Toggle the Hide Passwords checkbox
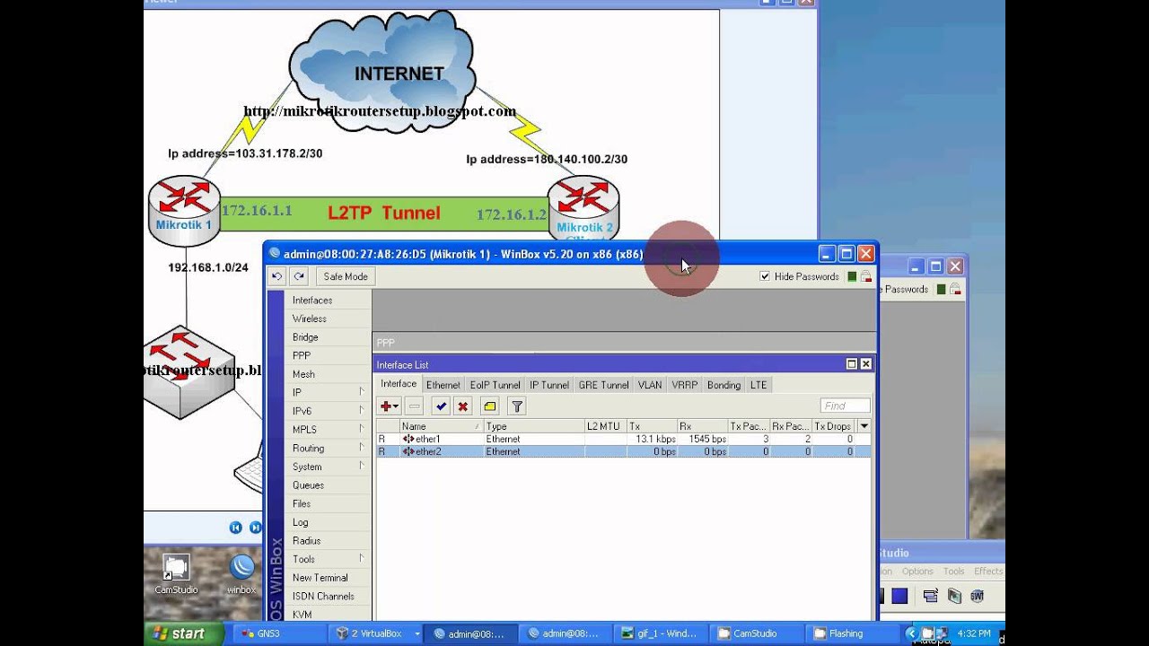Screen dimensions: 1149x646 pyautogui.click(x=765, y=276)
